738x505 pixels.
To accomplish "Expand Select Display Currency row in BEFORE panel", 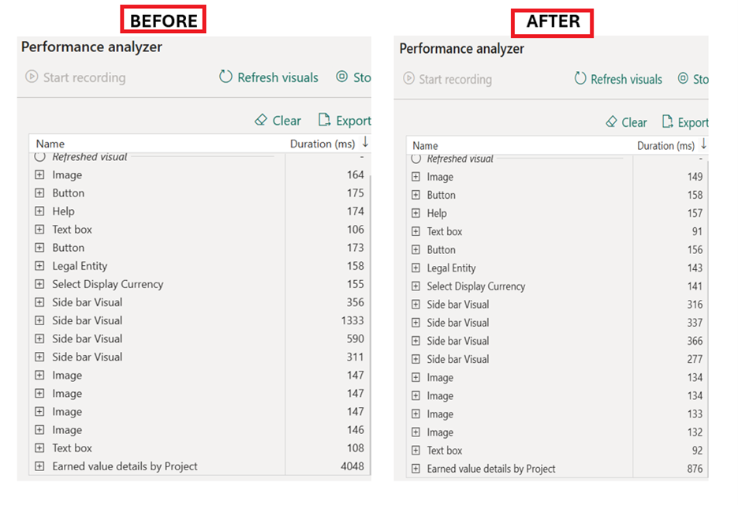I will coord(40,284).
